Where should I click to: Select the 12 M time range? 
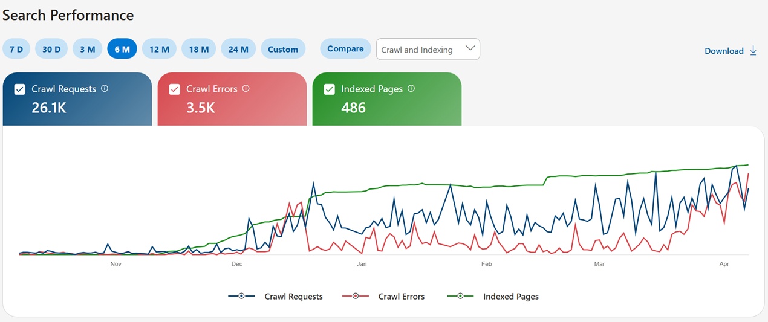click(x=159, y=49)
